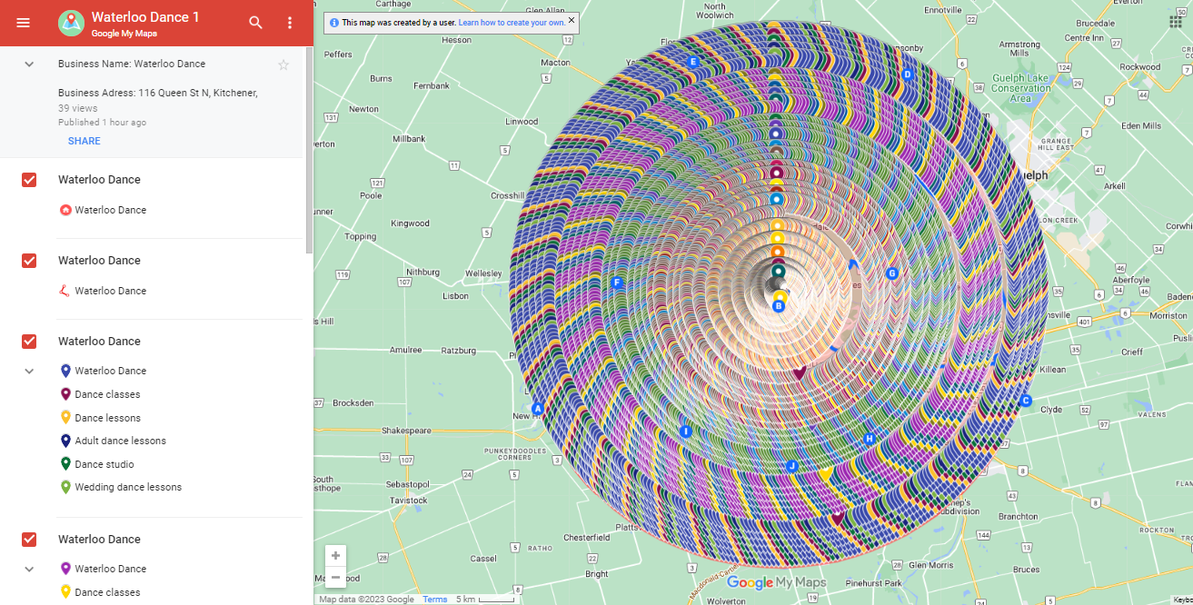Close the user-created map notice
Image resolution: width=1193 pixels, height=605 pixels.
pyautogui.click(x=572, y=20)
